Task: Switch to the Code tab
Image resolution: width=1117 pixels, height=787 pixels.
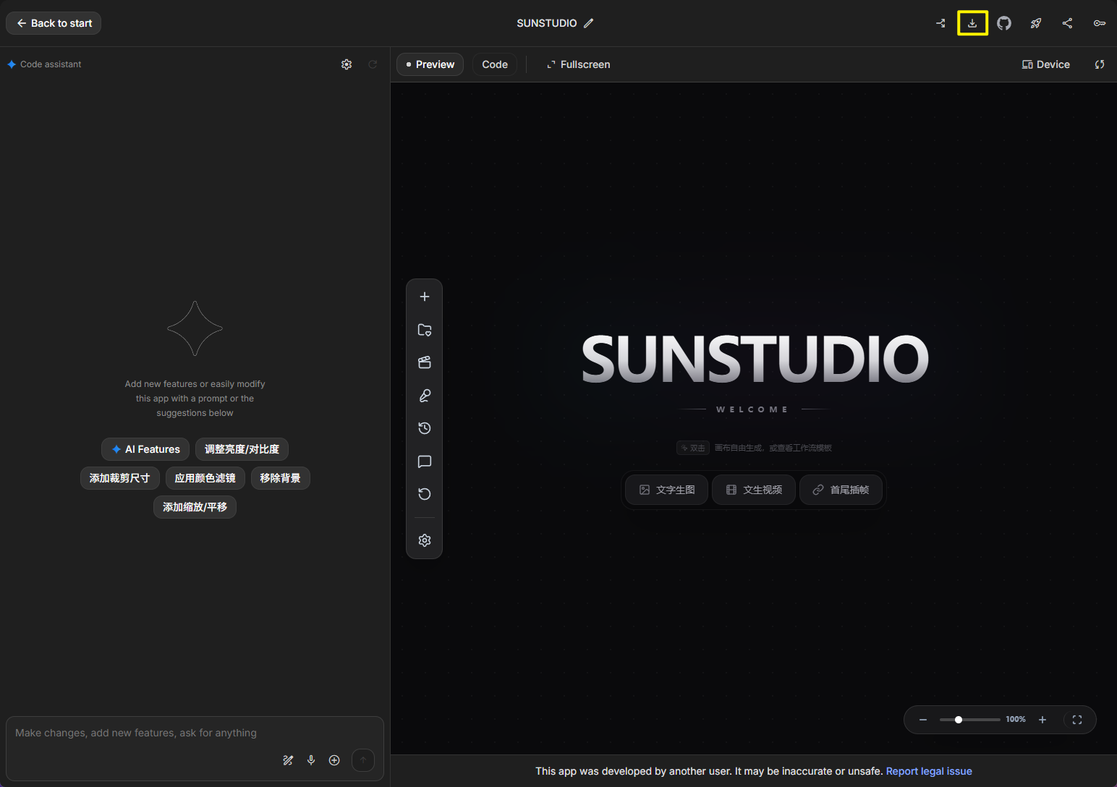Action: click(495, 64)
